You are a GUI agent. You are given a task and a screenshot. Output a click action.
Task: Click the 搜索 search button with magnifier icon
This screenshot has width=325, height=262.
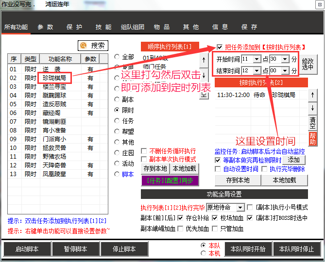click(93, 46)
